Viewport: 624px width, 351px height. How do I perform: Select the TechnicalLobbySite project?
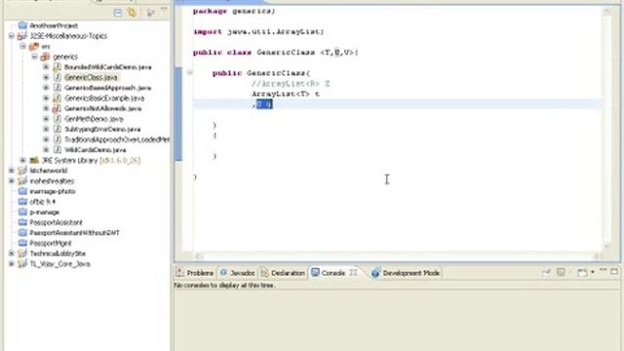click(58, 253)
